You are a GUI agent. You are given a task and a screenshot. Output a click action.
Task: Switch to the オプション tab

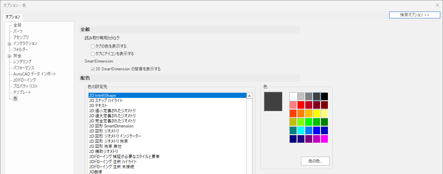[x=13, y=17]
